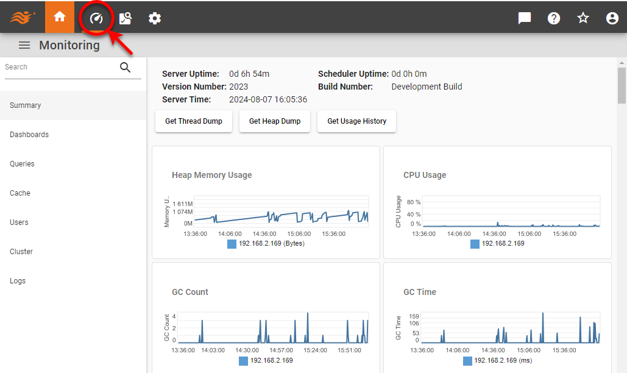The image size is (627, 373).
Task: Open the user profile account icon
Action: coord(612,18)
